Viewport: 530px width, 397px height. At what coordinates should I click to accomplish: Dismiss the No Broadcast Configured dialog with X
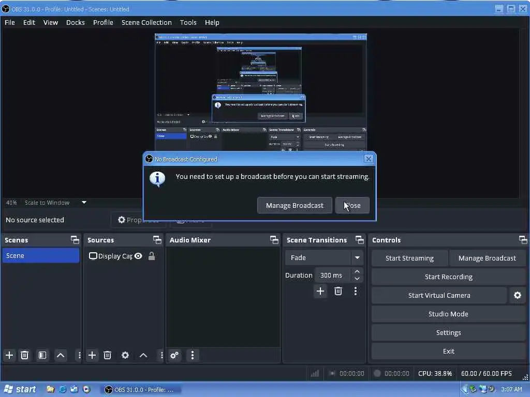(x=369, y=159)
